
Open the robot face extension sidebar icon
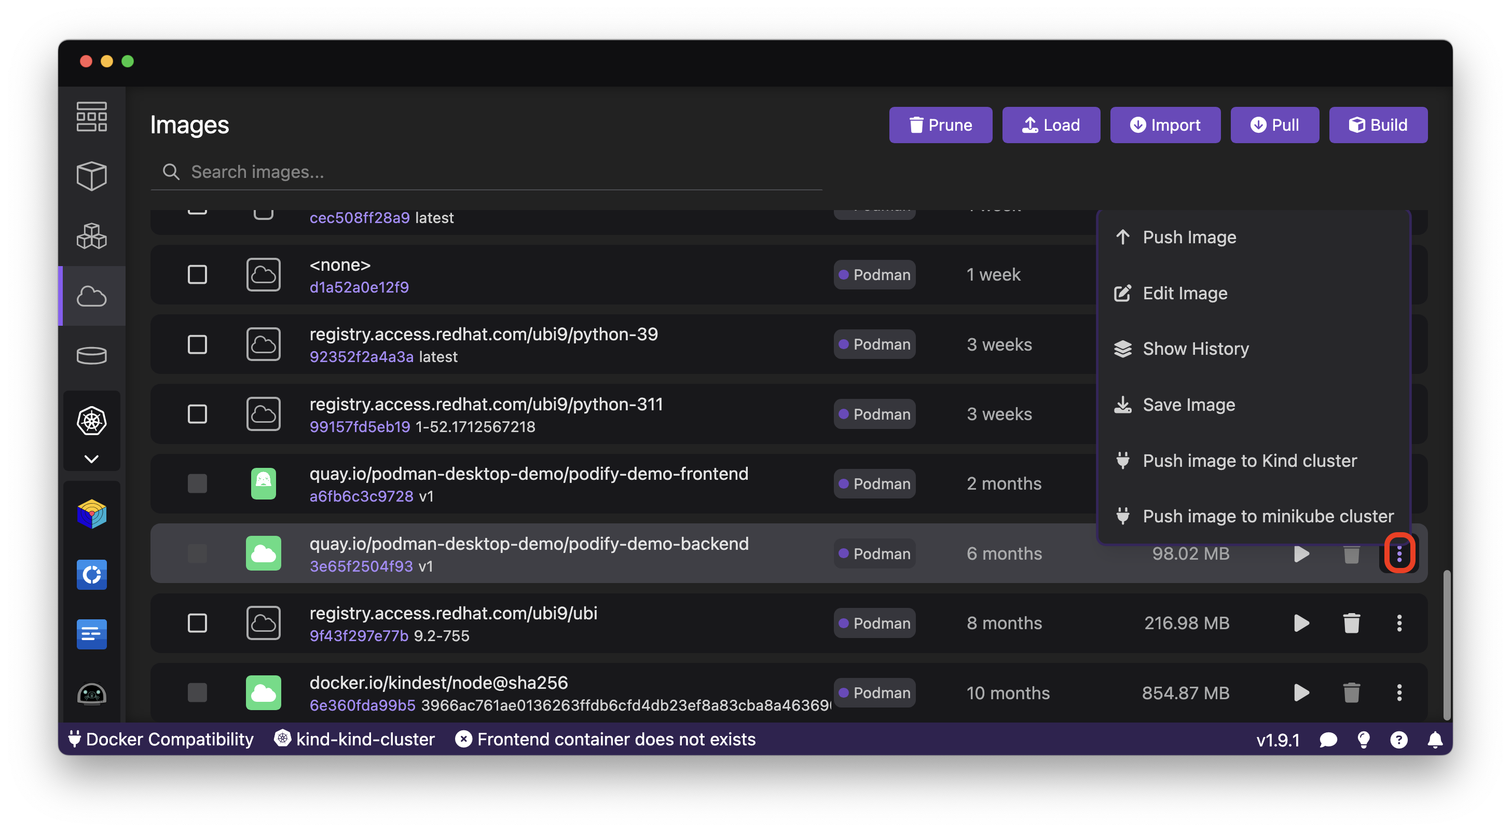point(91,694)
